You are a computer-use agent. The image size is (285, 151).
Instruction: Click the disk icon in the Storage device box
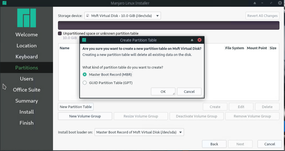(x=88, y=16)
